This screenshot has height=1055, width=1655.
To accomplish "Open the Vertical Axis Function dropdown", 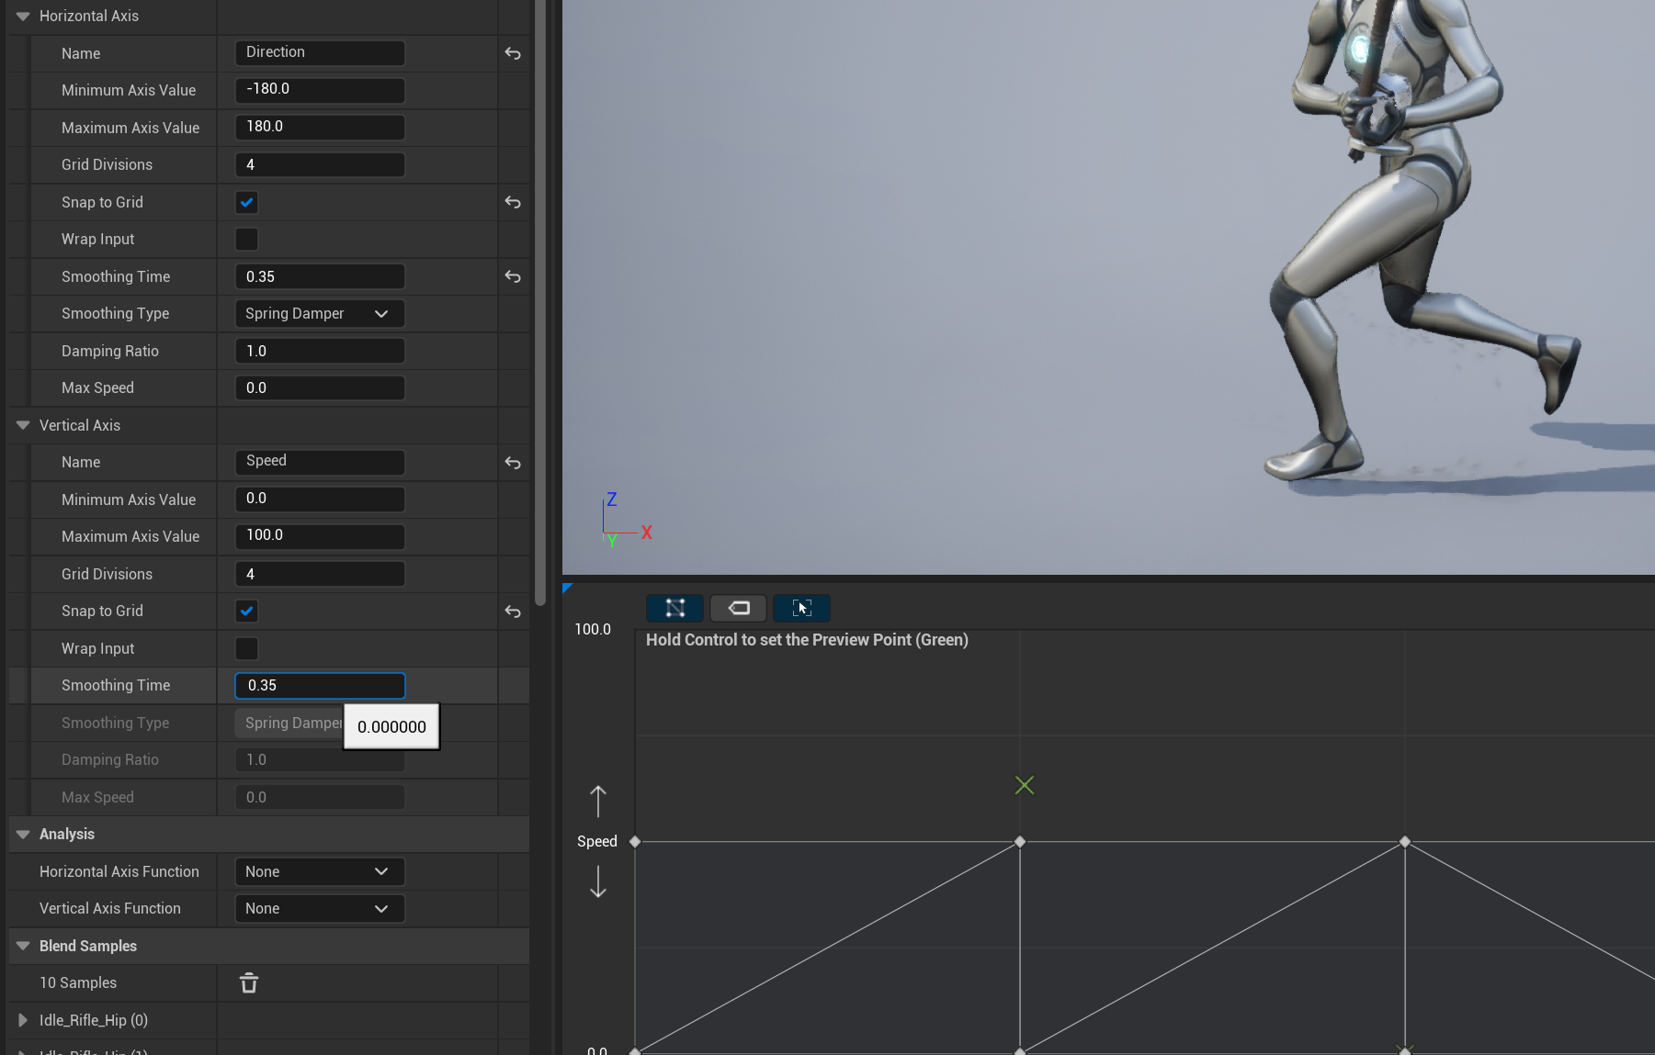I will 319,909.
